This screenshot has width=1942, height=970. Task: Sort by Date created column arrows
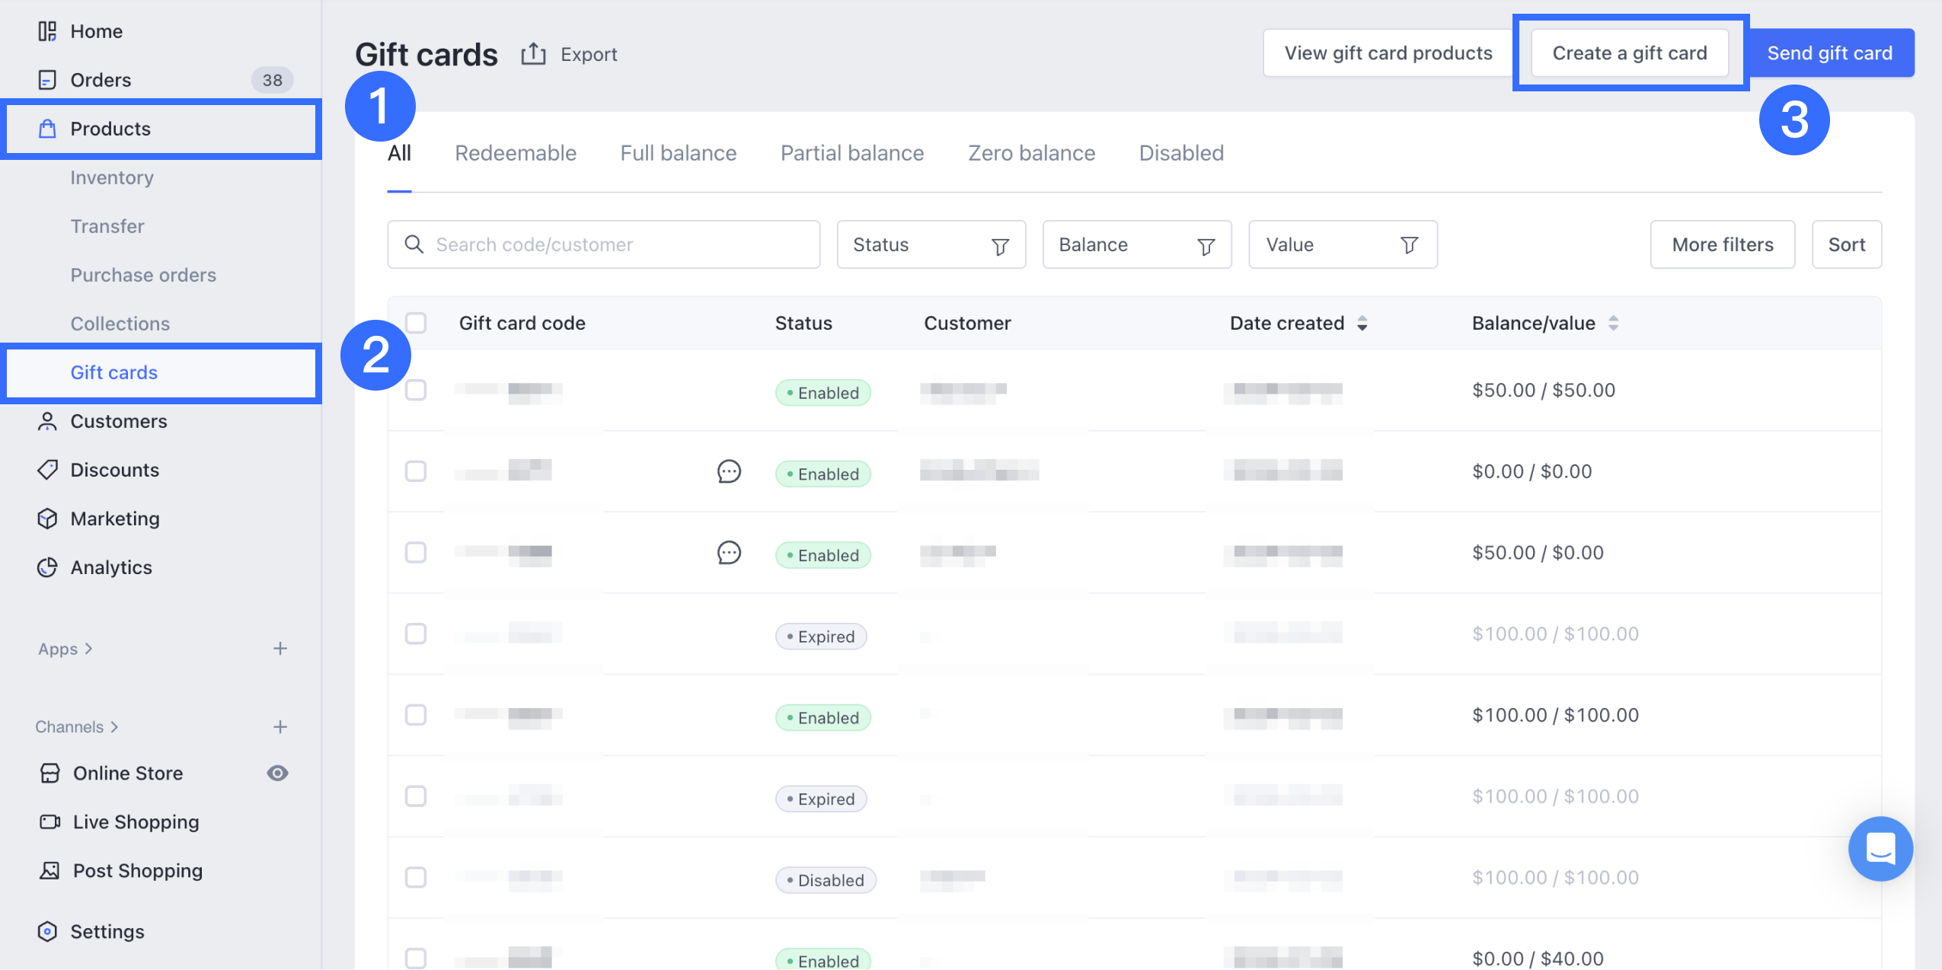tap(1362, 323)
